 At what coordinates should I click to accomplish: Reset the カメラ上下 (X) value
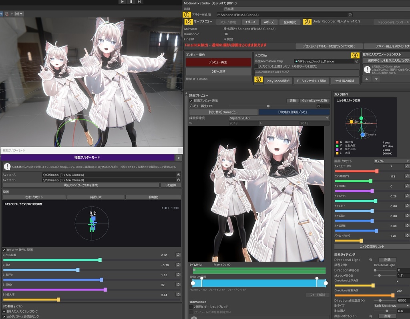point(407,166)
